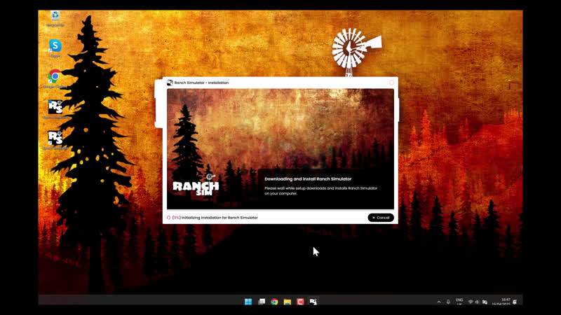Select the Google Chrome desktop shortcut
The height and width of the screenshot is (315, 561).
pyautogui.click(x=55, y=79)
